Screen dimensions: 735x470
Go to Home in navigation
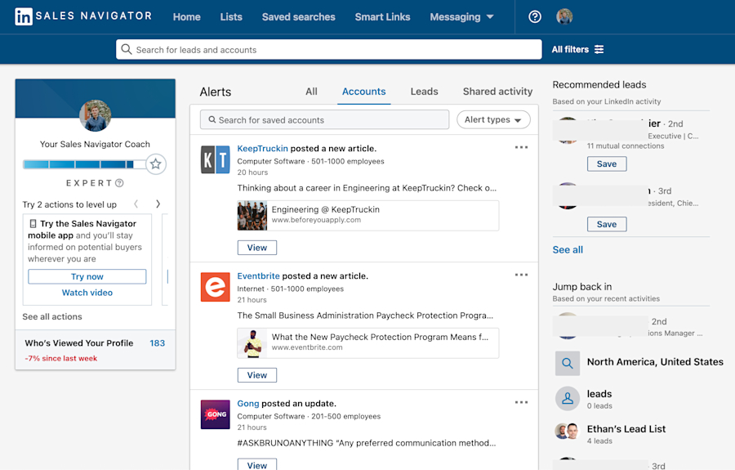[186, 17]
